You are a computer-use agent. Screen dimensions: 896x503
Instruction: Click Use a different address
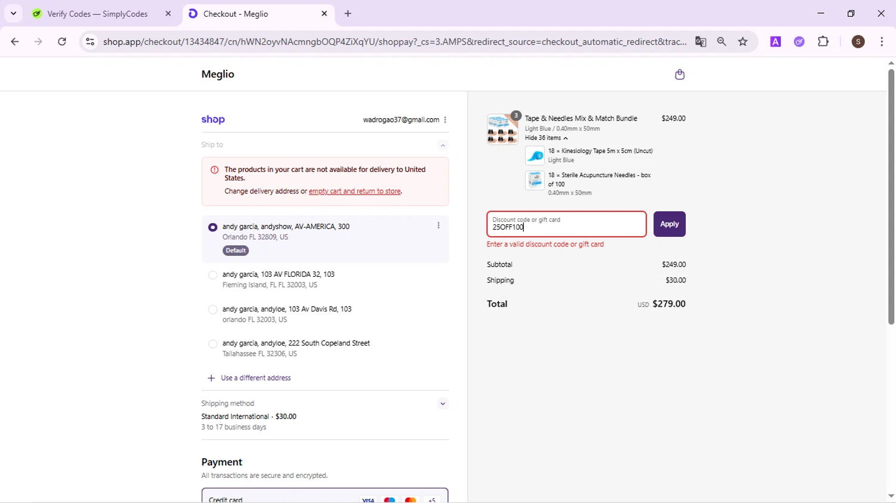tap(256, 378)
